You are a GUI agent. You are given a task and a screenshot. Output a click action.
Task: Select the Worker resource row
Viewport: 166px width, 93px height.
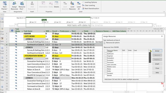[x=127, y=75]
